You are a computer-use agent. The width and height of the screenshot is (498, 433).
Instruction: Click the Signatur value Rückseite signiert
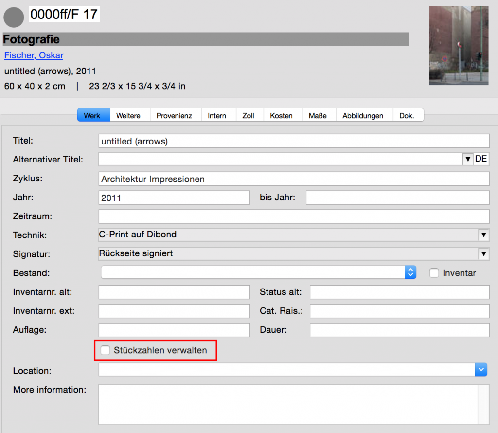[136, 253]
